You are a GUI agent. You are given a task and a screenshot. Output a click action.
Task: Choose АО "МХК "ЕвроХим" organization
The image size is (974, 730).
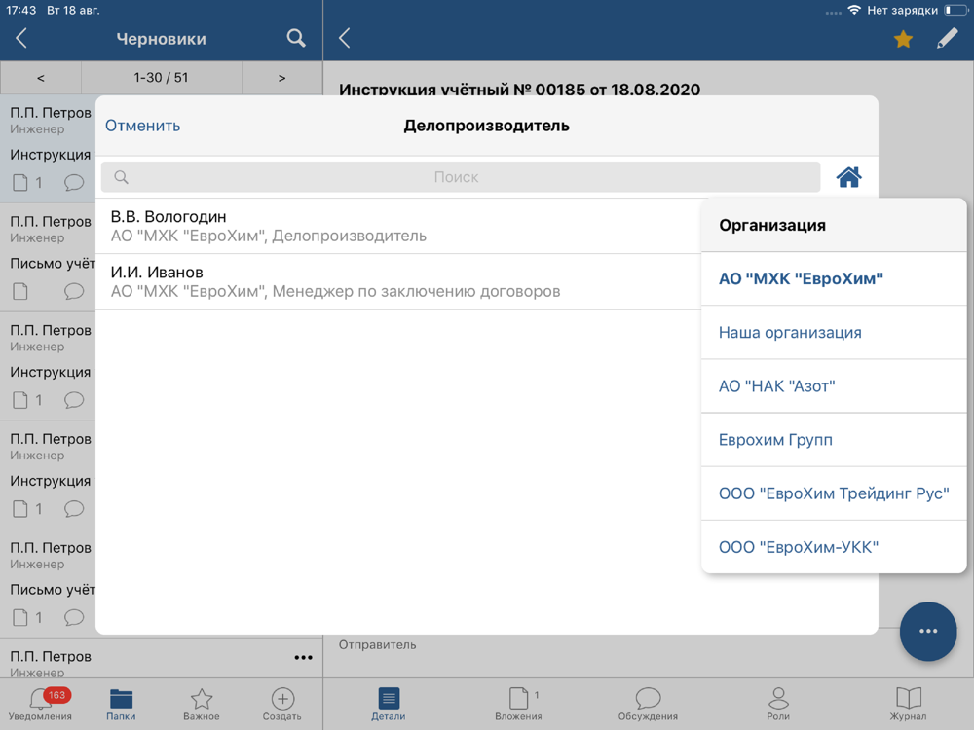(x=834, y=278)
